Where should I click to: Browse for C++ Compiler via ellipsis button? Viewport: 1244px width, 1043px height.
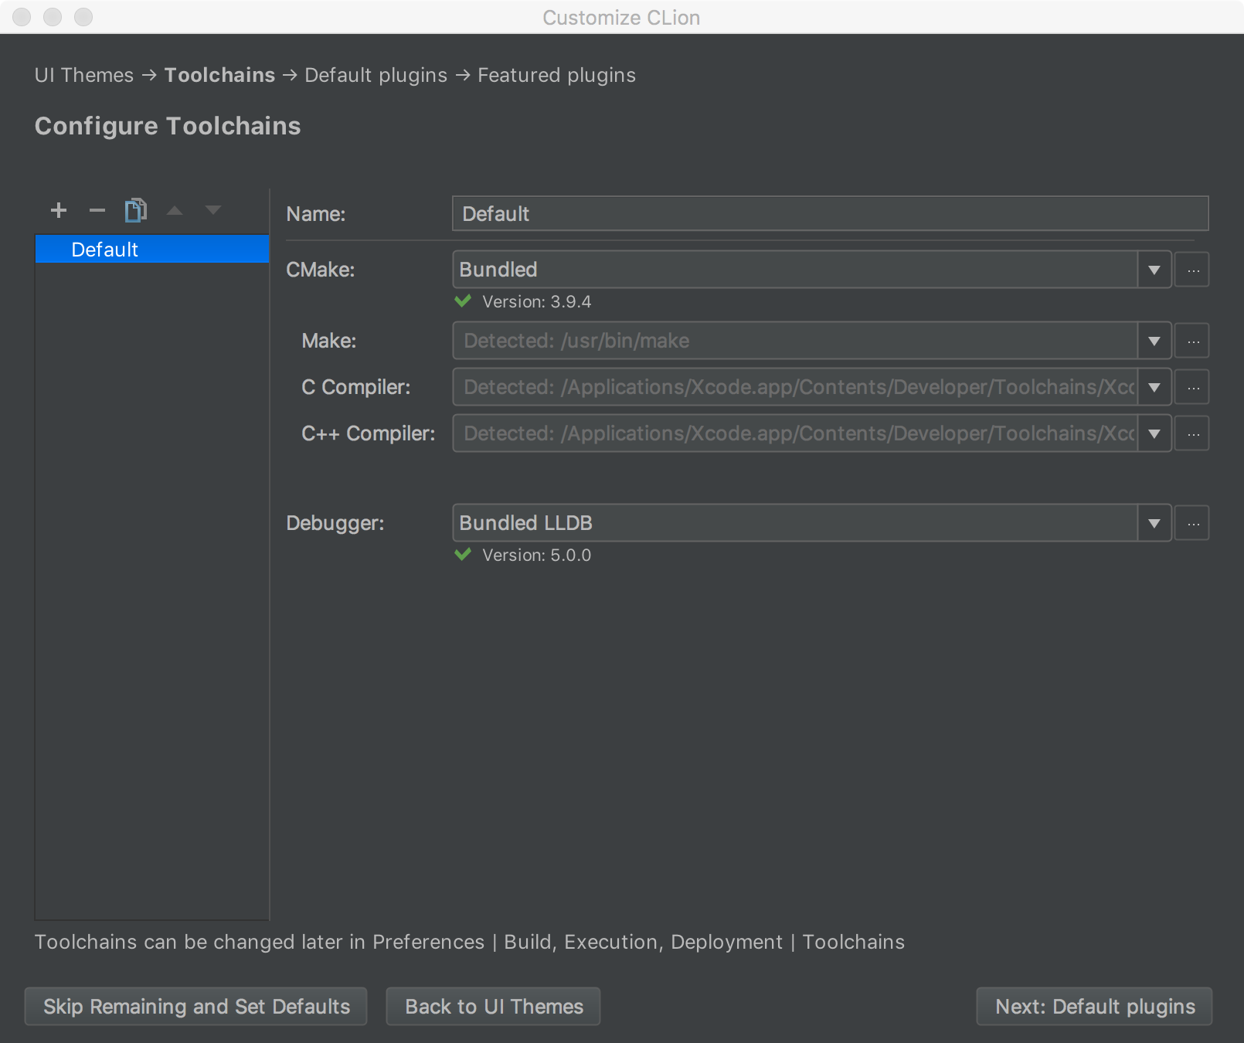[x=1192, y=433]
